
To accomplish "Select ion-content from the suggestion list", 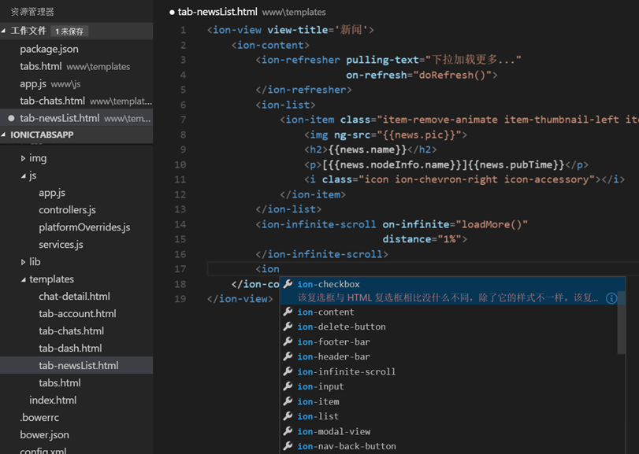I will (x=448, y=312).
